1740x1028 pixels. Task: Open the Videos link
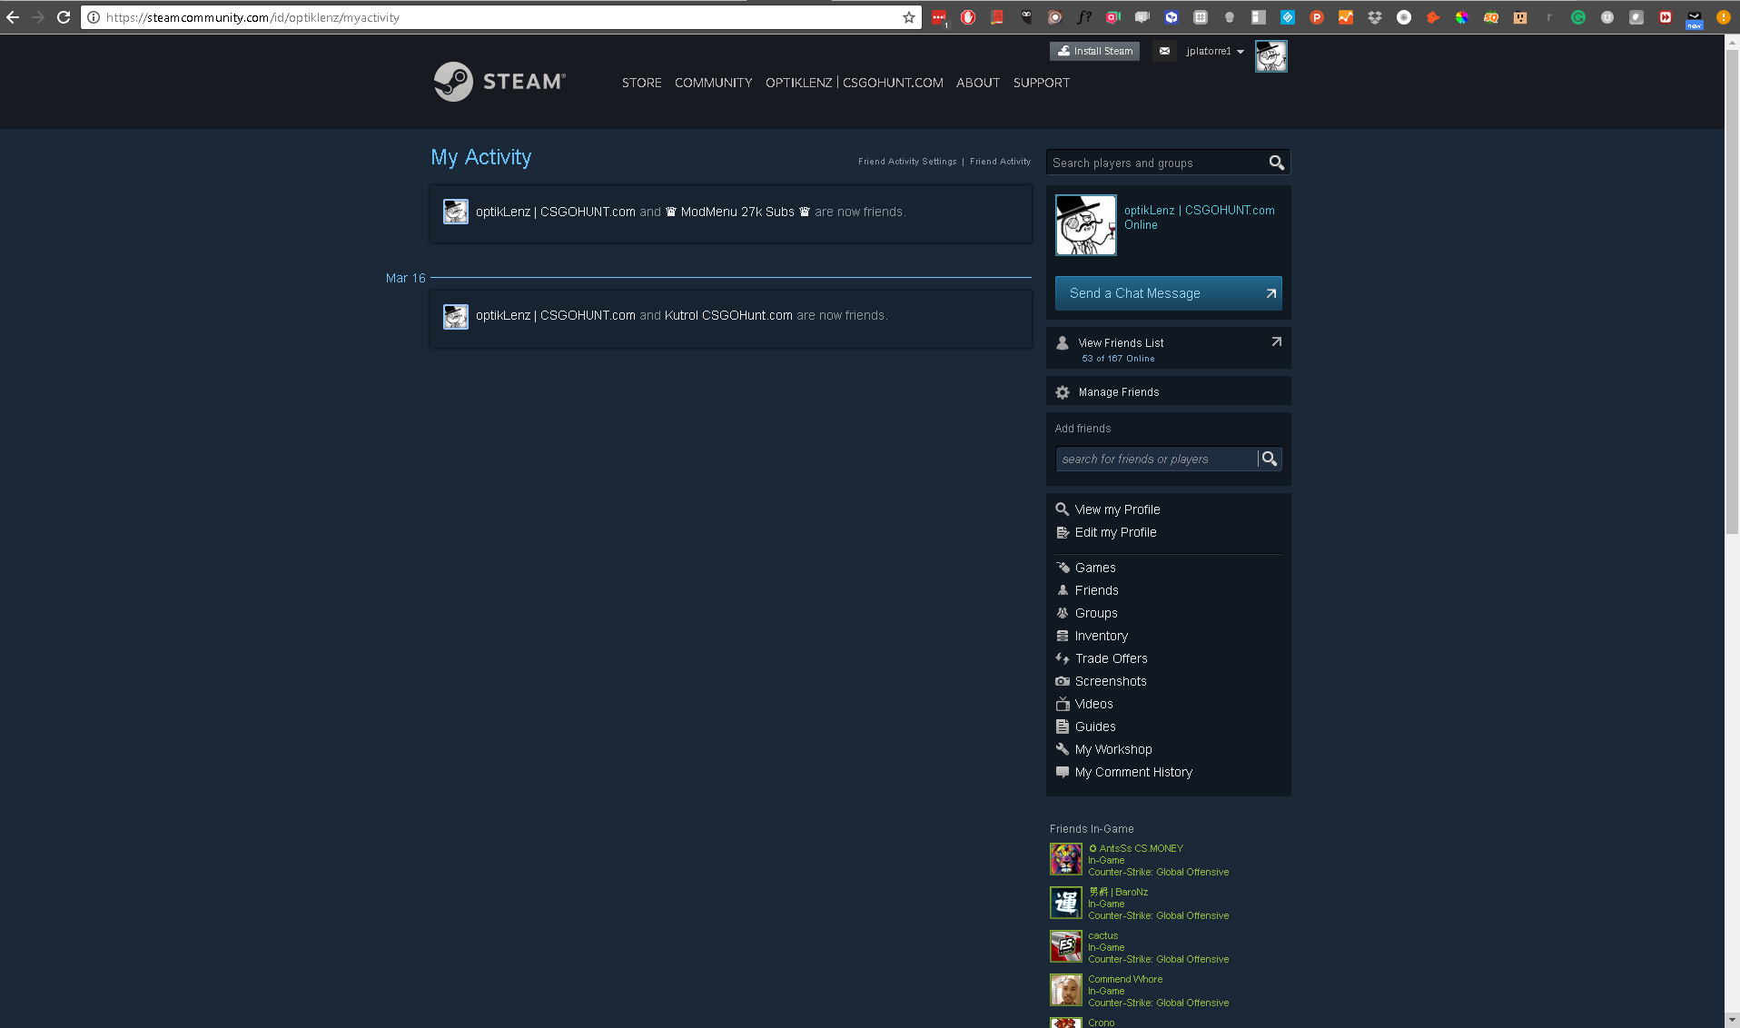pyautogui.click(x=1093, y=704)
